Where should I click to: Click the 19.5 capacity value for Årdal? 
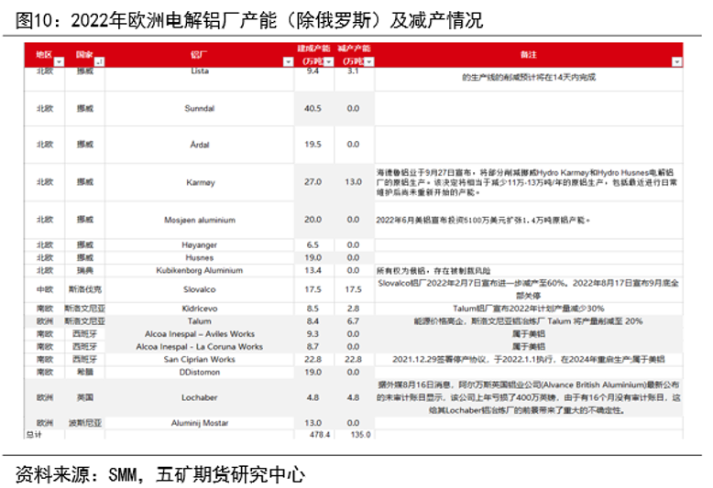tap(313, 144)
